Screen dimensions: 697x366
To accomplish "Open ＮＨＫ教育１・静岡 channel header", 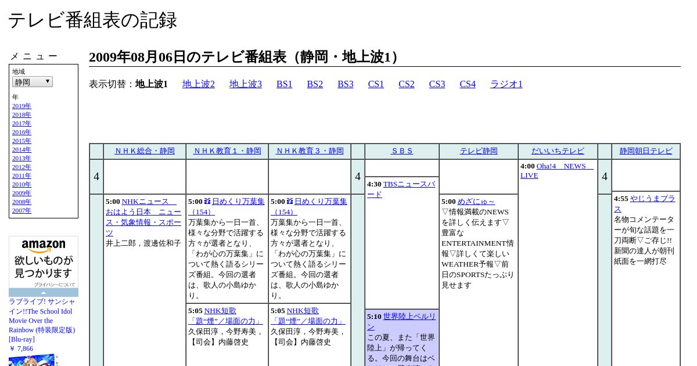I will (227, 151).
